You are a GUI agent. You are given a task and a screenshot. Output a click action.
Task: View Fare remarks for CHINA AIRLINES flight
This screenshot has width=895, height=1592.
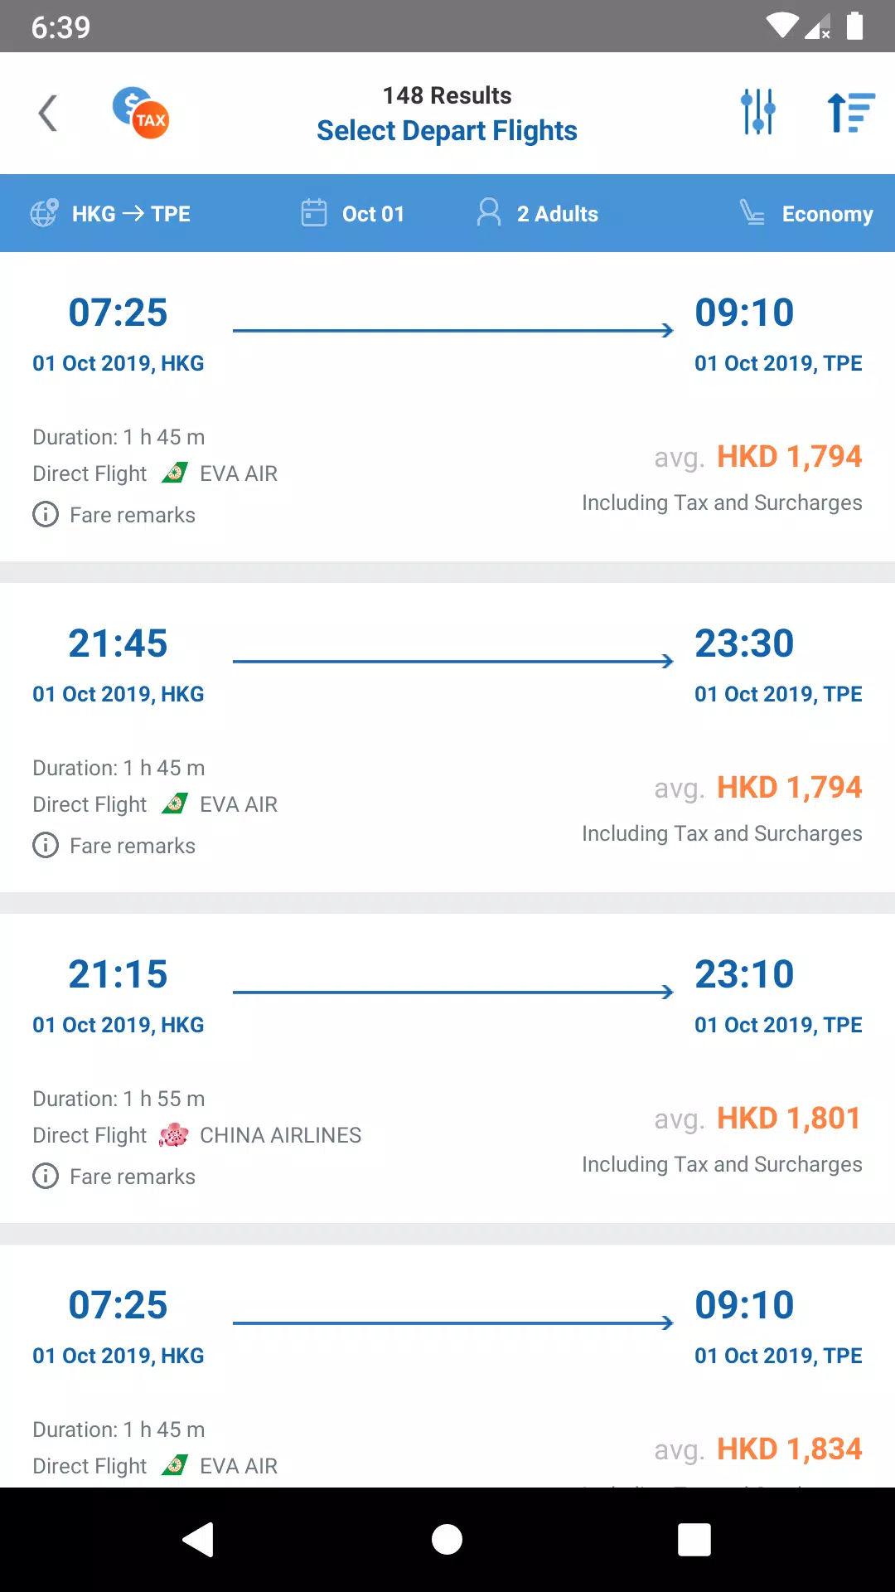pyautogui.click(x=114, y=1177)
